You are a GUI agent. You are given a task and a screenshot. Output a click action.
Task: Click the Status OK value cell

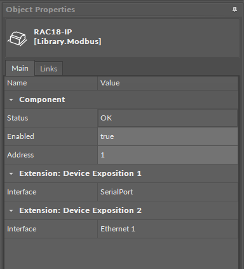(x=168, y=118)
